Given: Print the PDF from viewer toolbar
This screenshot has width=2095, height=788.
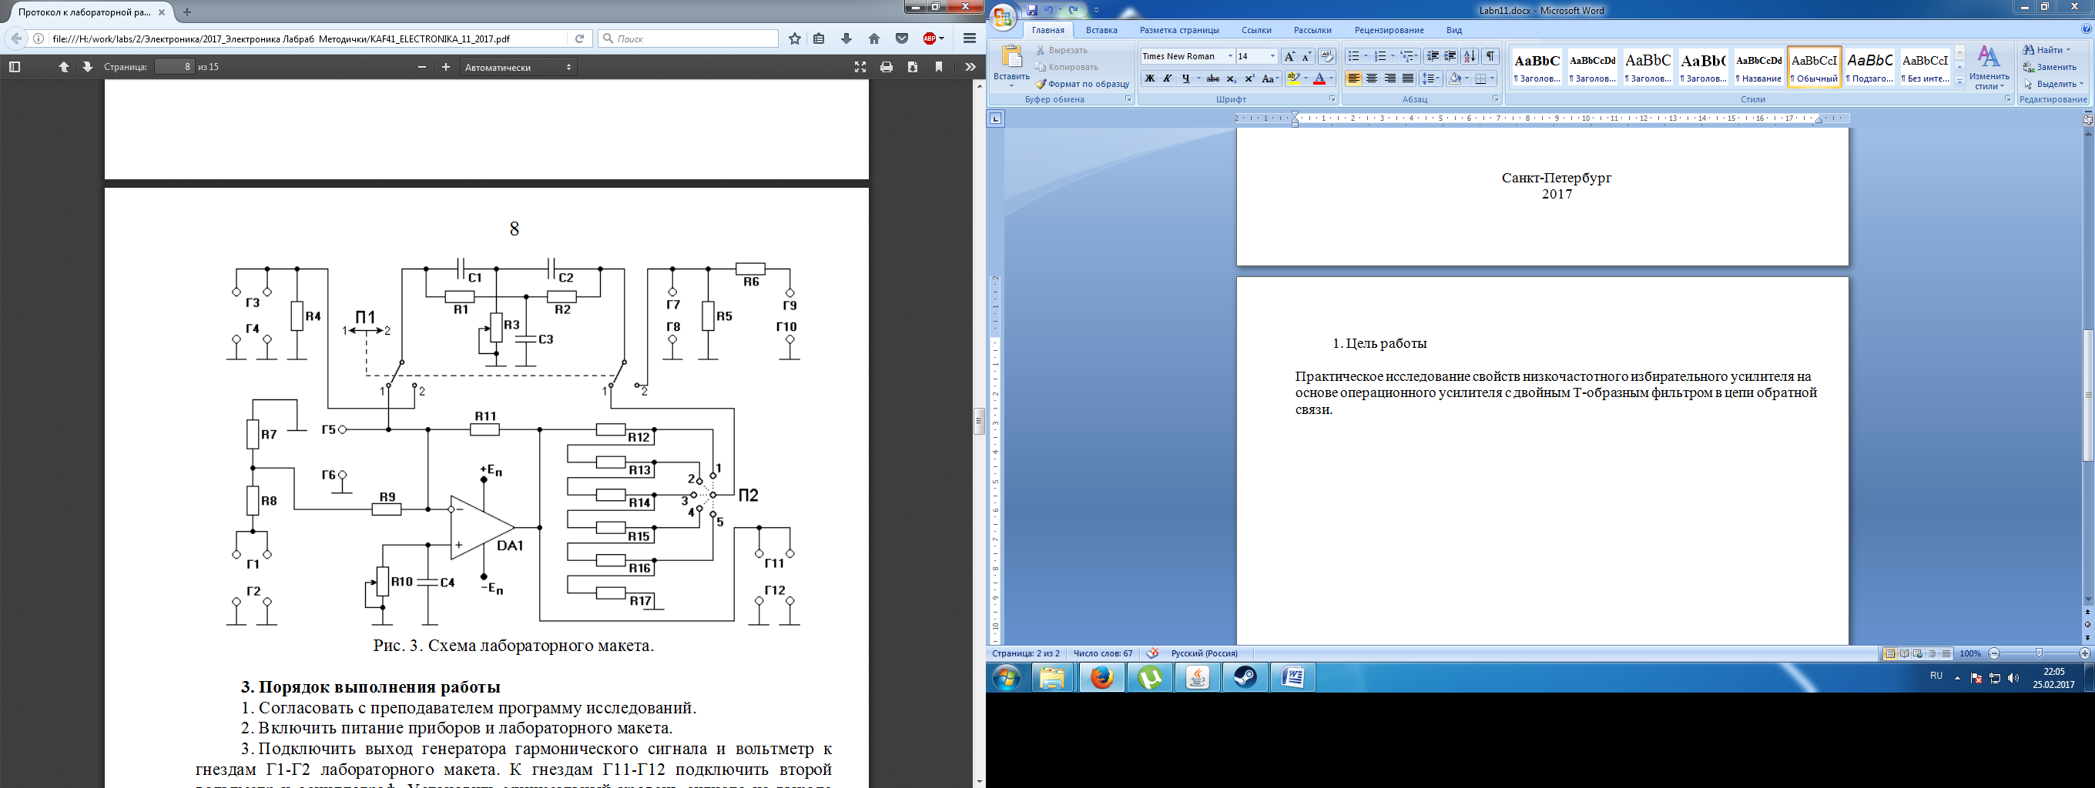Looking at the screenshot, I should [x=887, y=67].
